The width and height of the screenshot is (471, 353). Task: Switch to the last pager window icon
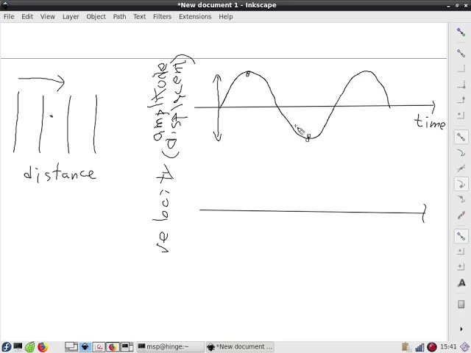[127, 347]
